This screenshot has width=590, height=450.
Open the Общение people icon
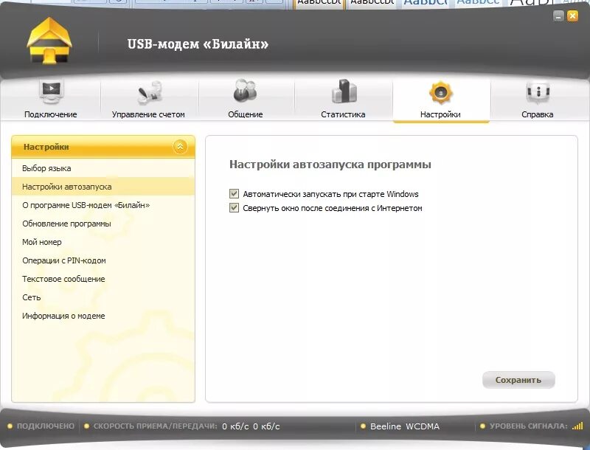245,91
